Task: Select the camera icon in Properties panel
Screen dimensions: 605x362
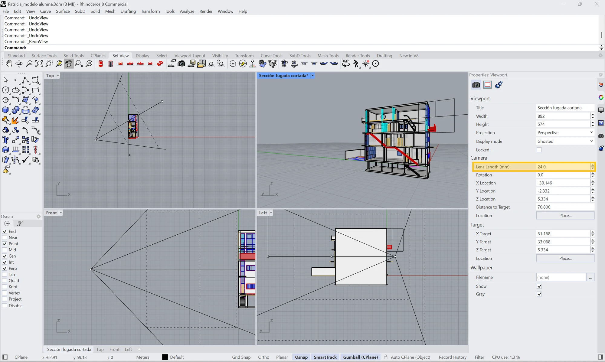Action: (x=476, y=85)
